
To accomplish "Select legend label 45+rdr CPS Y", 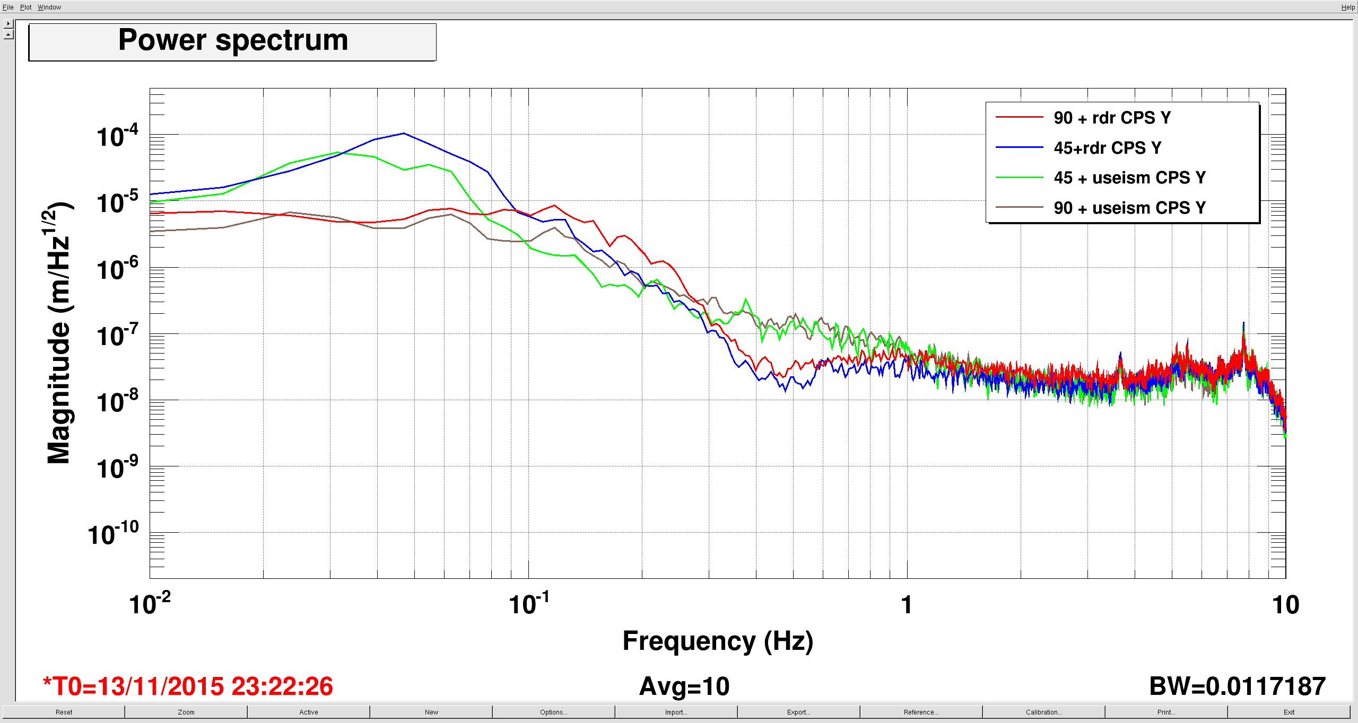I will point(1108,148).
